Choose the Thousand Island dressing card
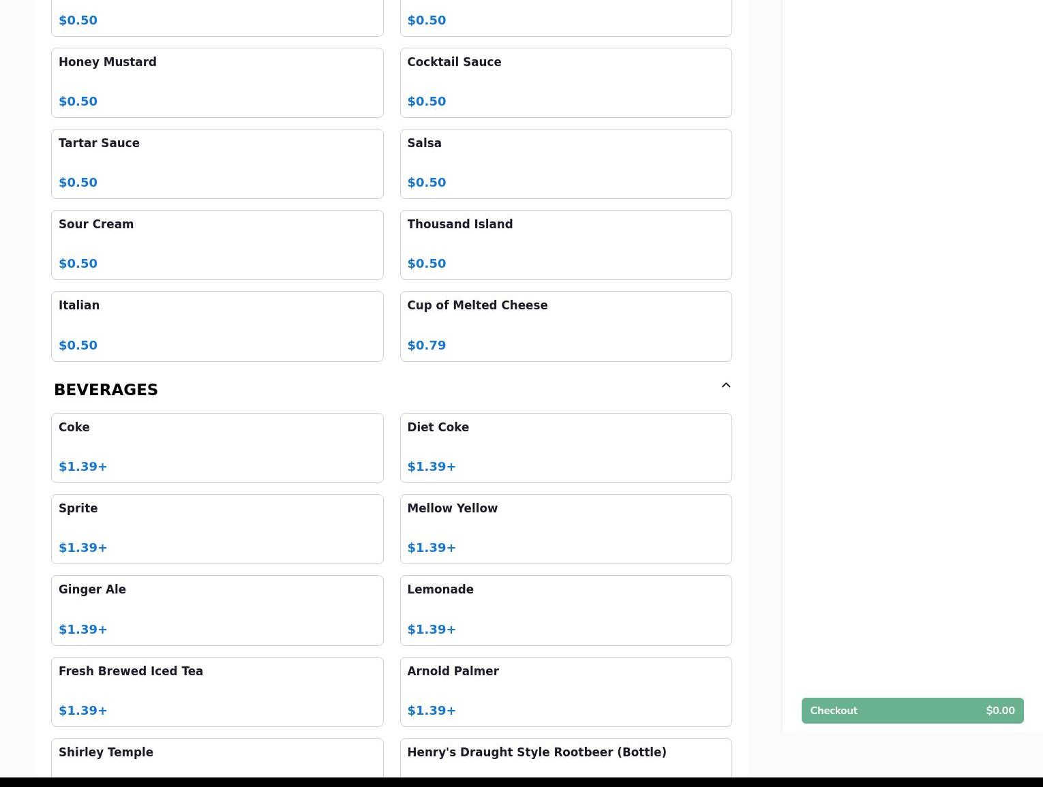1043x787 pixels. [566, 245]
